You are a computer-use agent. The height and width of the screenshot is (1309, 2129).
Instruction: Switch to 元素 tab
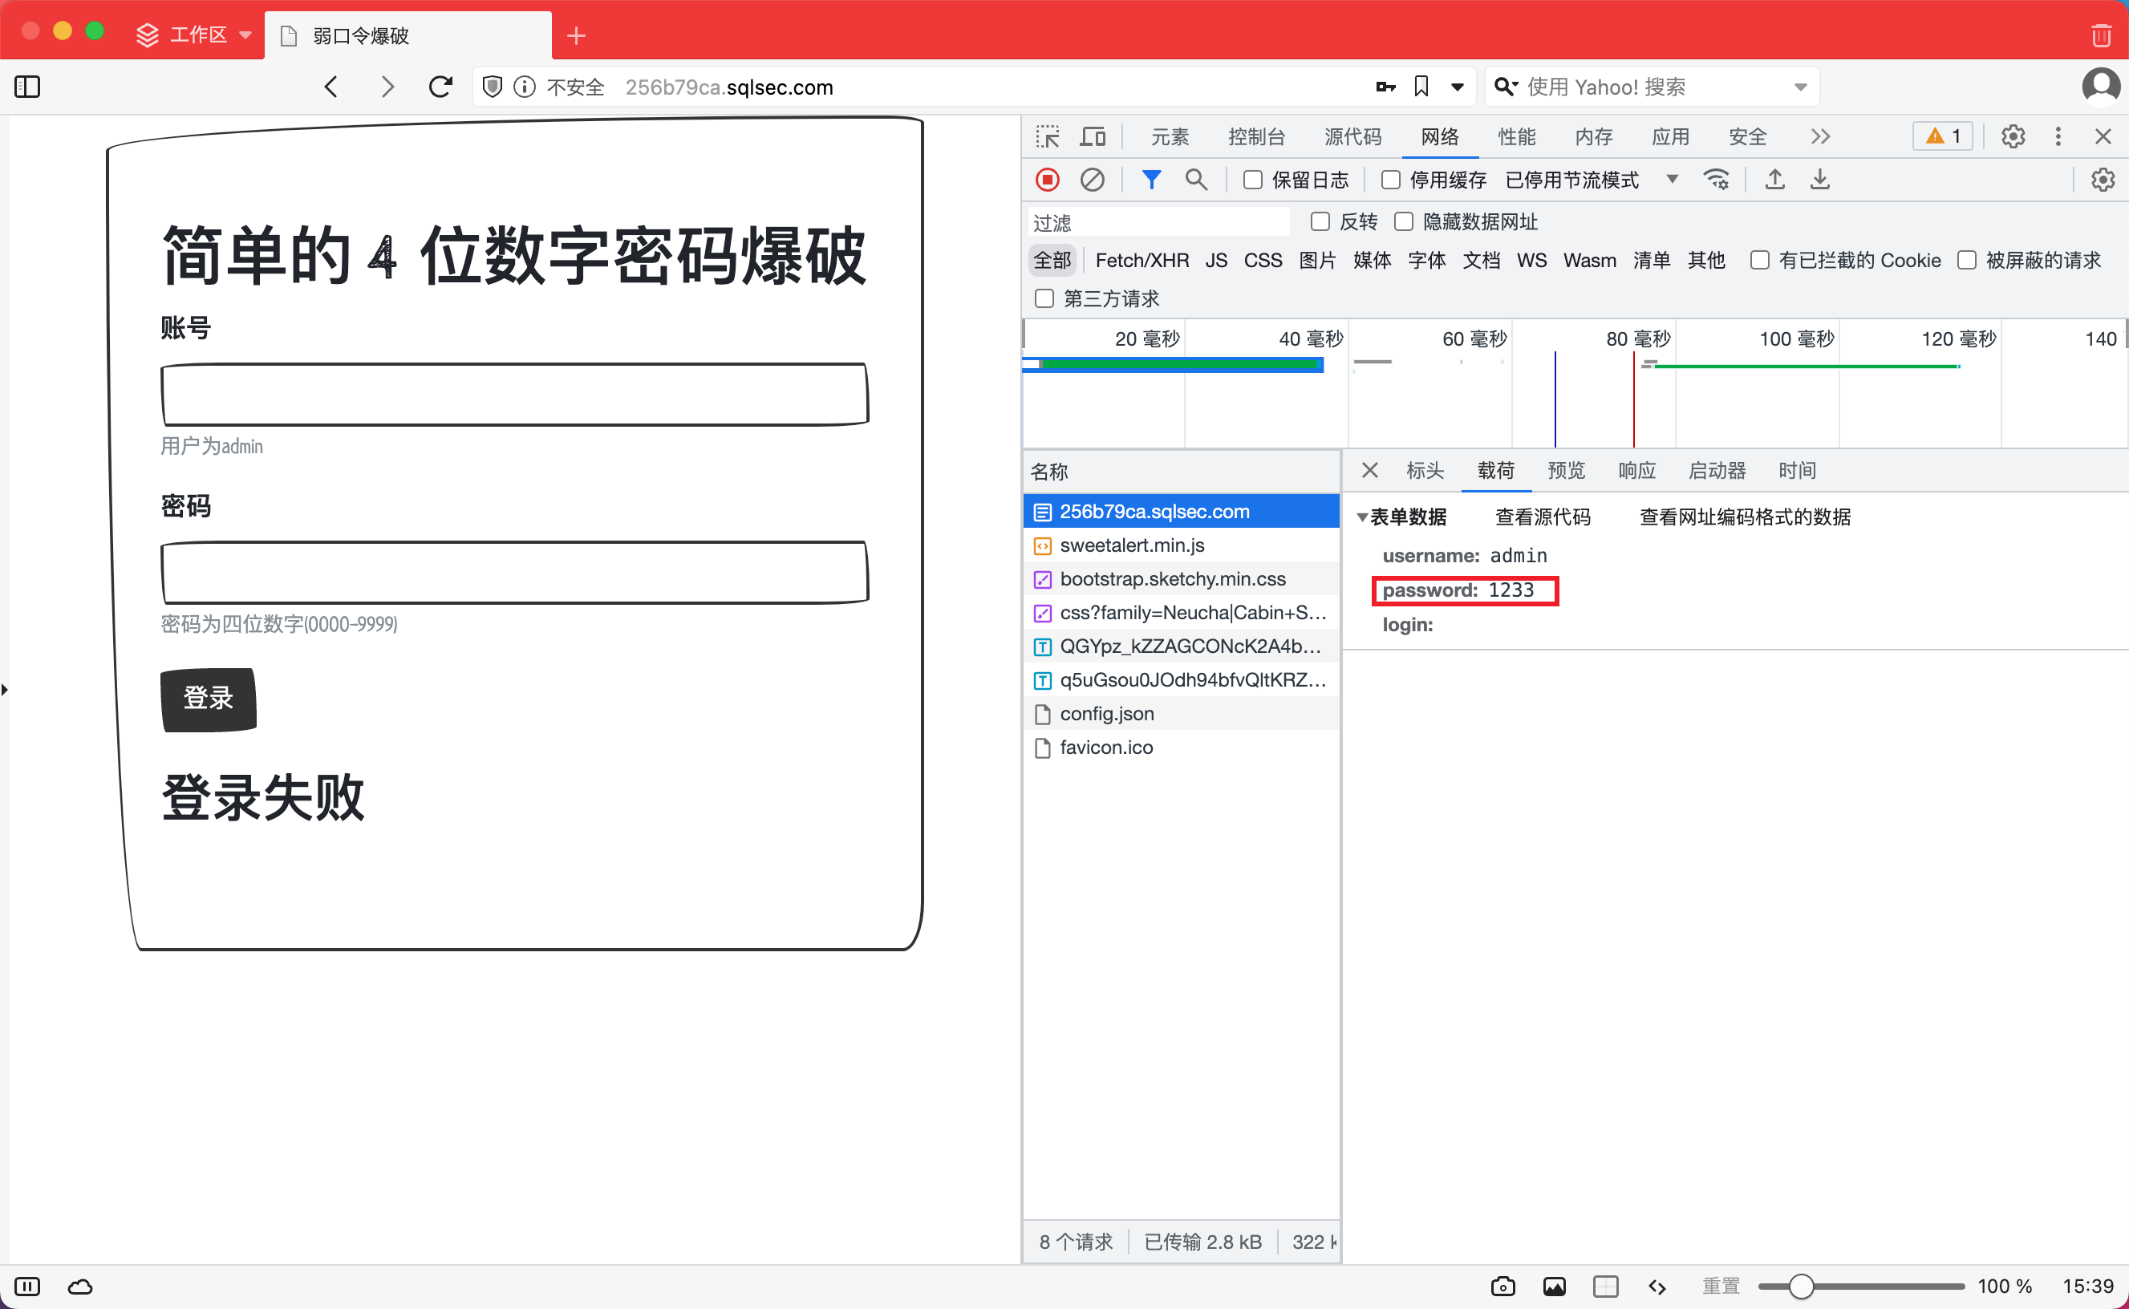(1170, 136)
